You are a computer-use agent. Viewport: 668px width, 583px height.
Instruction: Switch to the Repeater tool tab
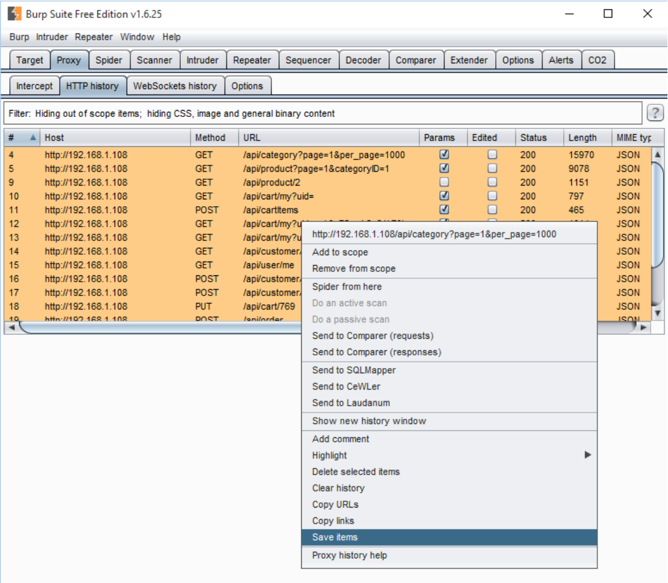click(252, 60)
